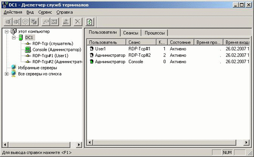This screenshot has width=254, height=157.
Task: Click ID value 0 in Console row
Action: point(164,62)
